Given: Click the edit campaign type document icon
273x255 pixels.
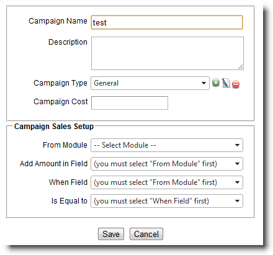Looking at the screenshot, I should tap(226, 83).
